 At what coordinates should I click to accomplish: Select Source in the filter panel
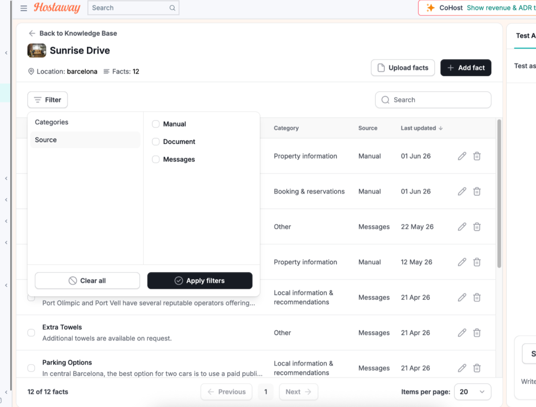pyautogui.click(x=85, y=140)
